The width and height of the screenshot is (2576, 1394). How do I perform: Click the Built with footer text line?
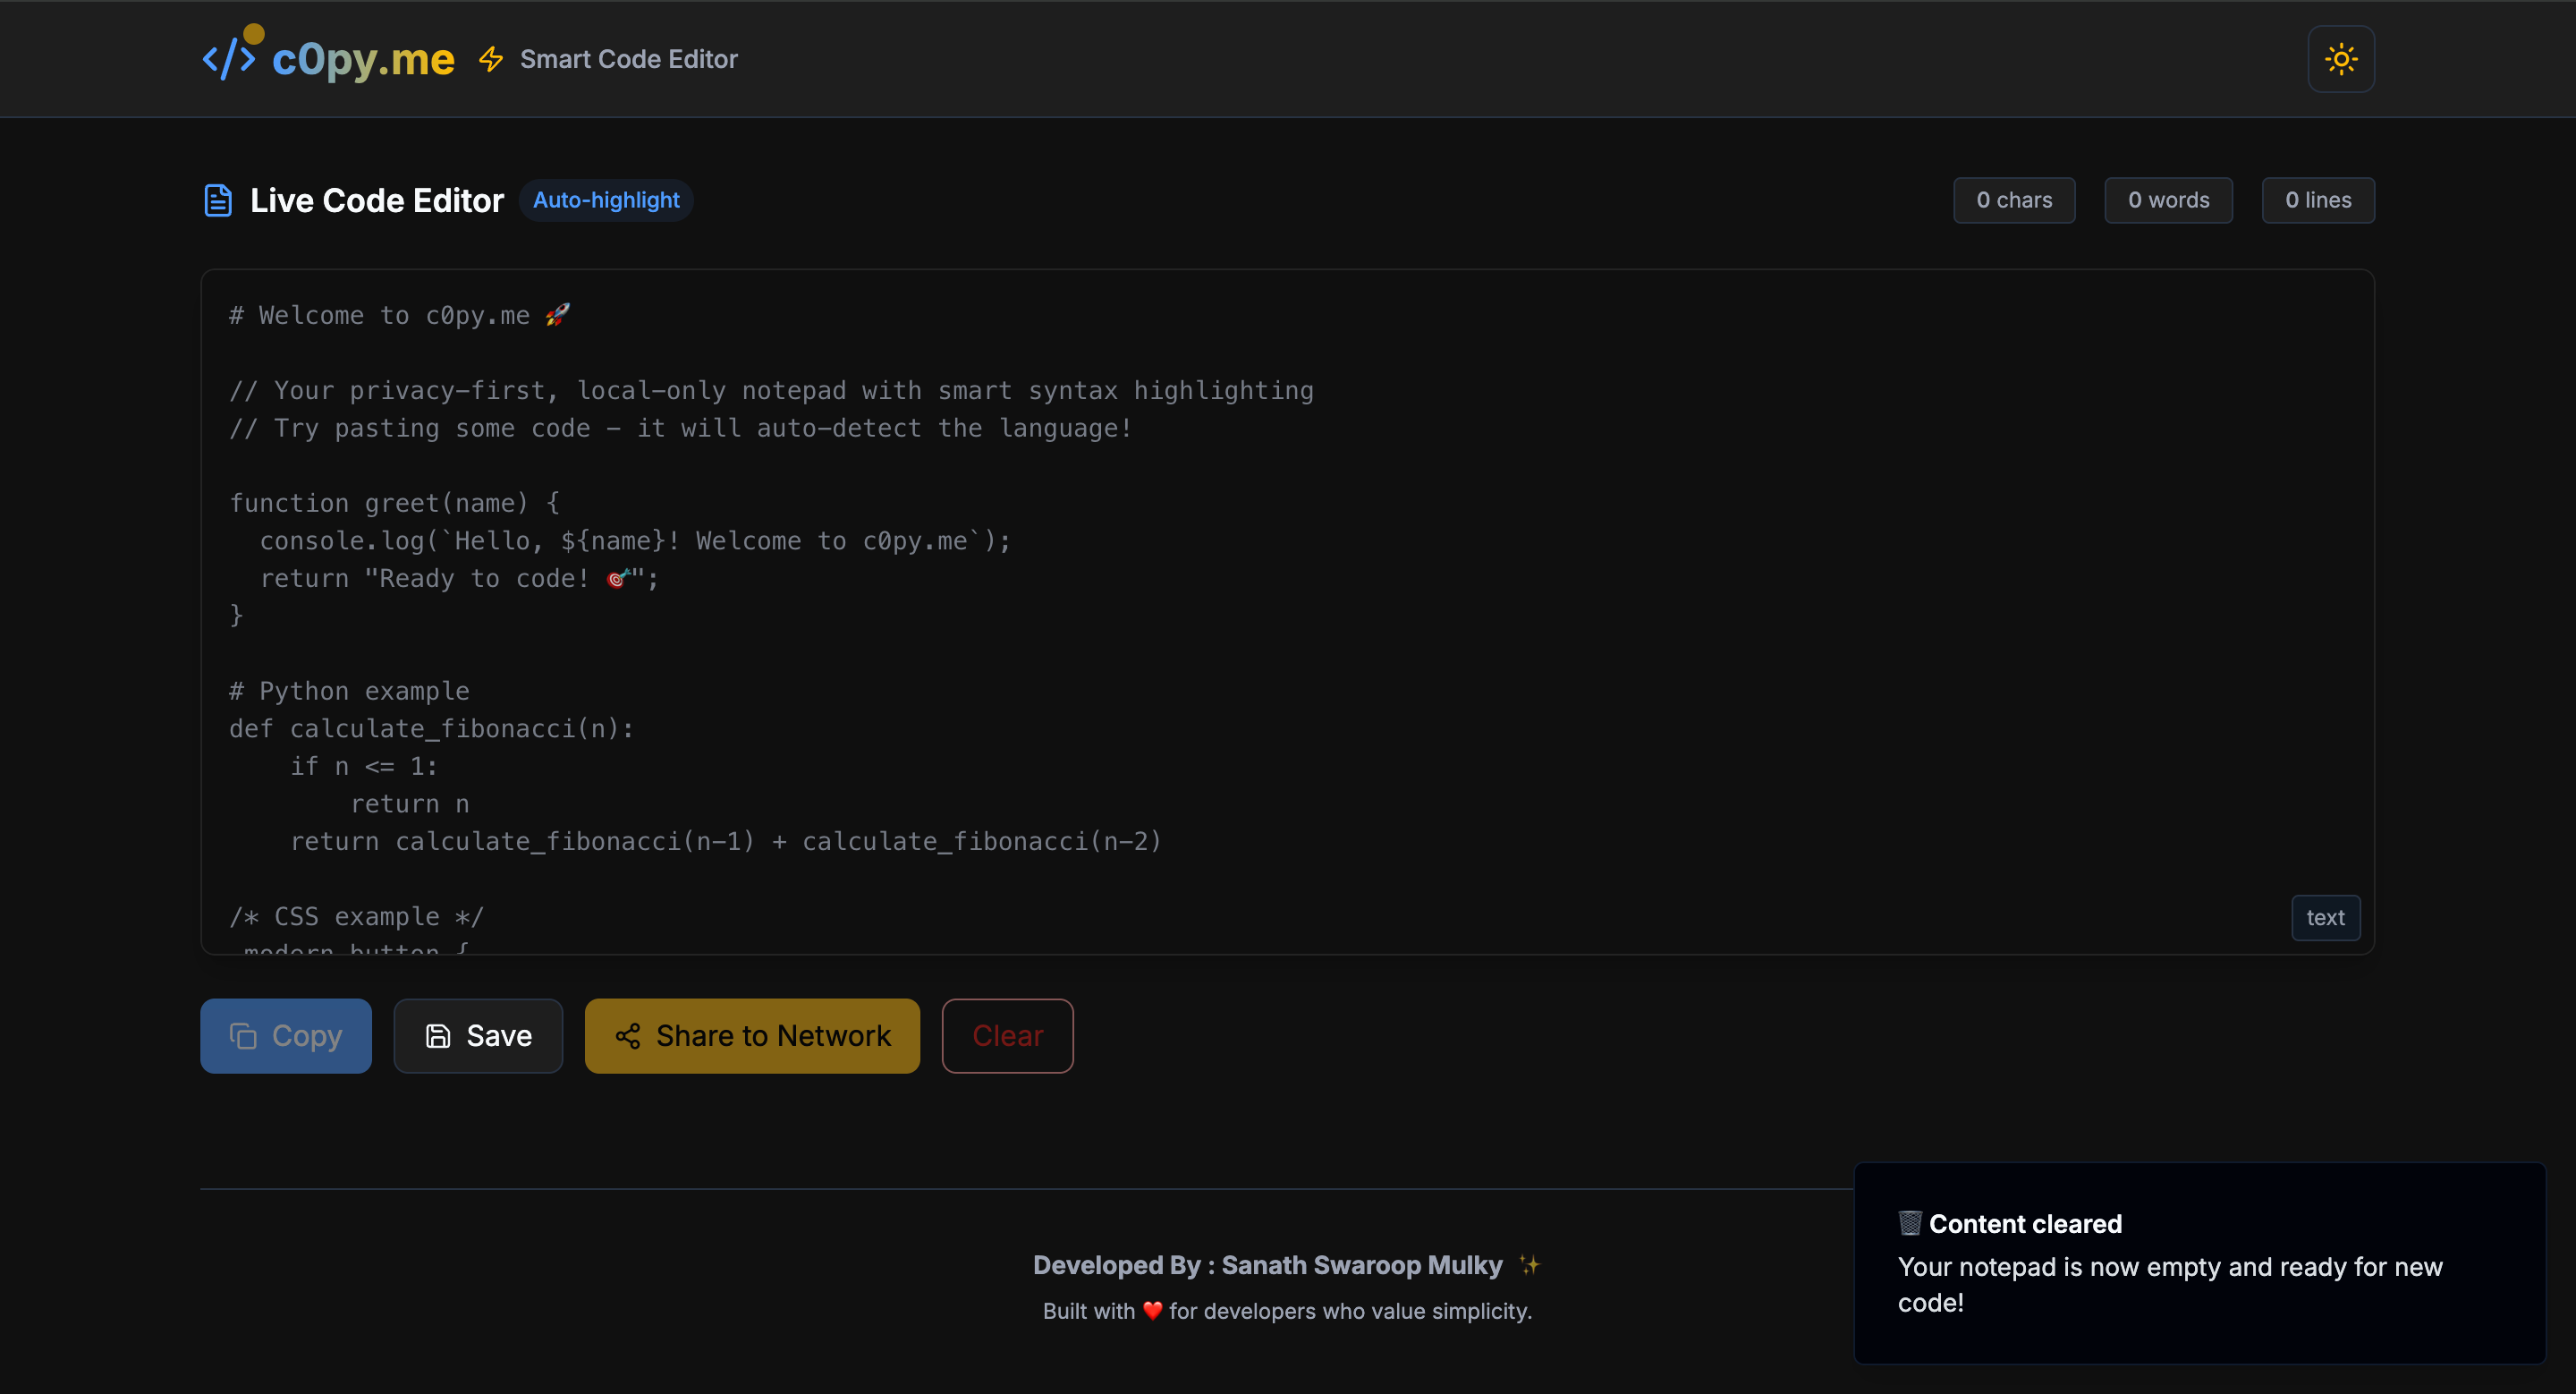tap(1287, 1310)
